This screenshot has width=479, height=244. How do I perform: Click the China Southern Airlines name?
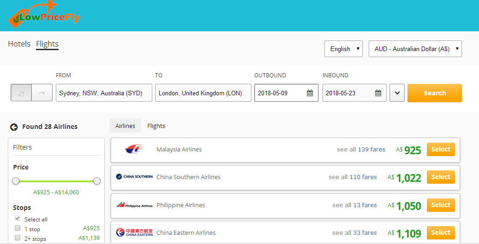click(x=188, y=177)
